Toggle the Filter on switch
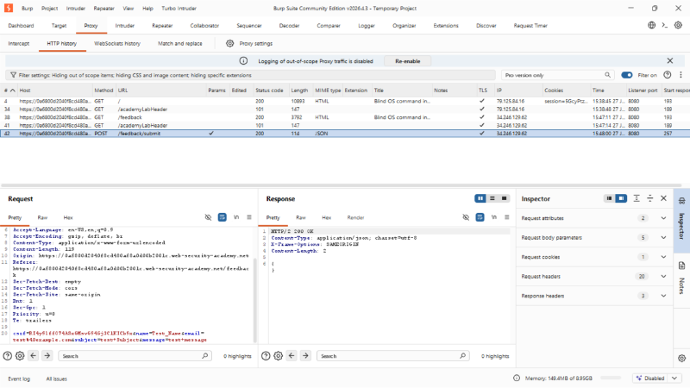This screenshot has height=388, width=690. click(627, 75)
